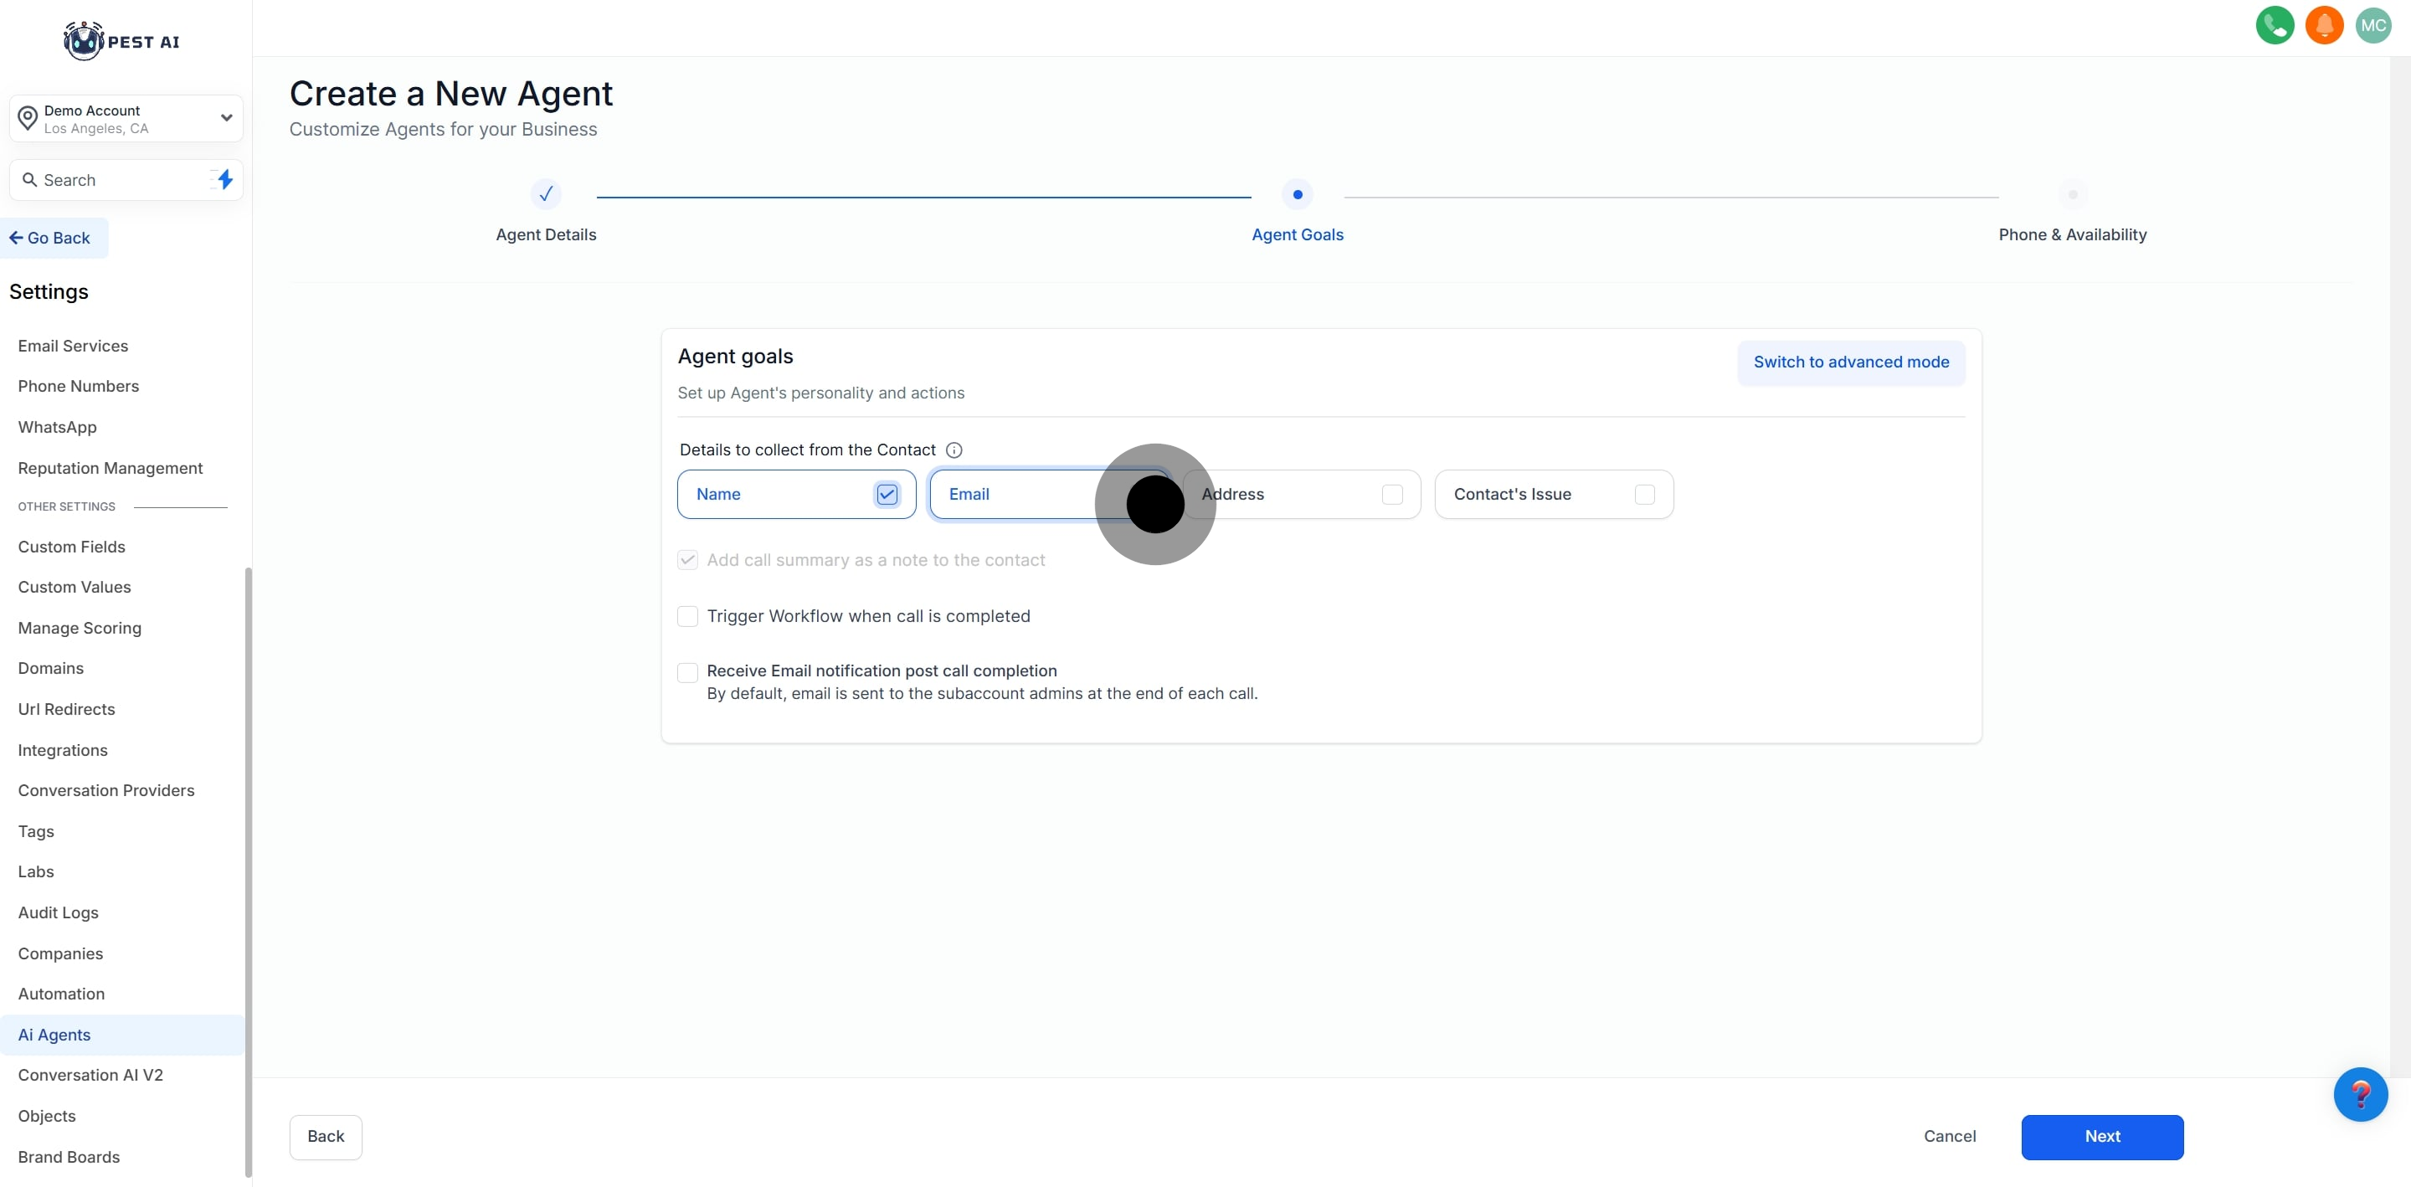
Task: Click Switch to advanced mode
Action: pos(1850,362)
